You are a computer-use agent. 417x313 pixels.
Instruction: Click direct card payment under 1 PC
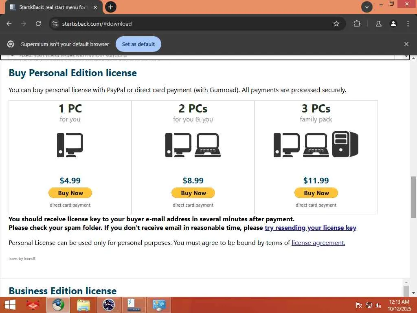coord(70,205)
